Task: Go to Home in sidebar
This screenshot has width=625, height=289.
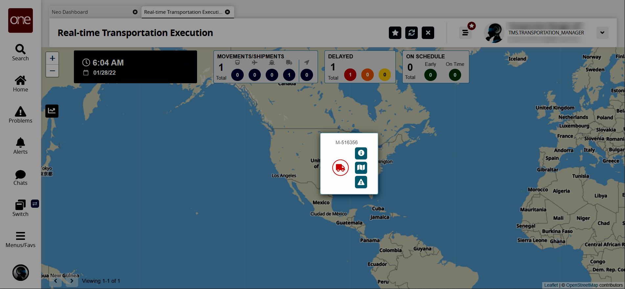Action: (20, 84)
